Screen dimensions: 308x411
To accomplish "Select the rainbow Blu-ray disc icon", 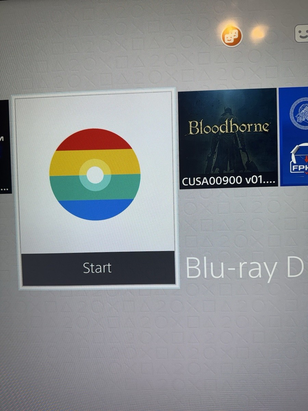I will point(95,174).
